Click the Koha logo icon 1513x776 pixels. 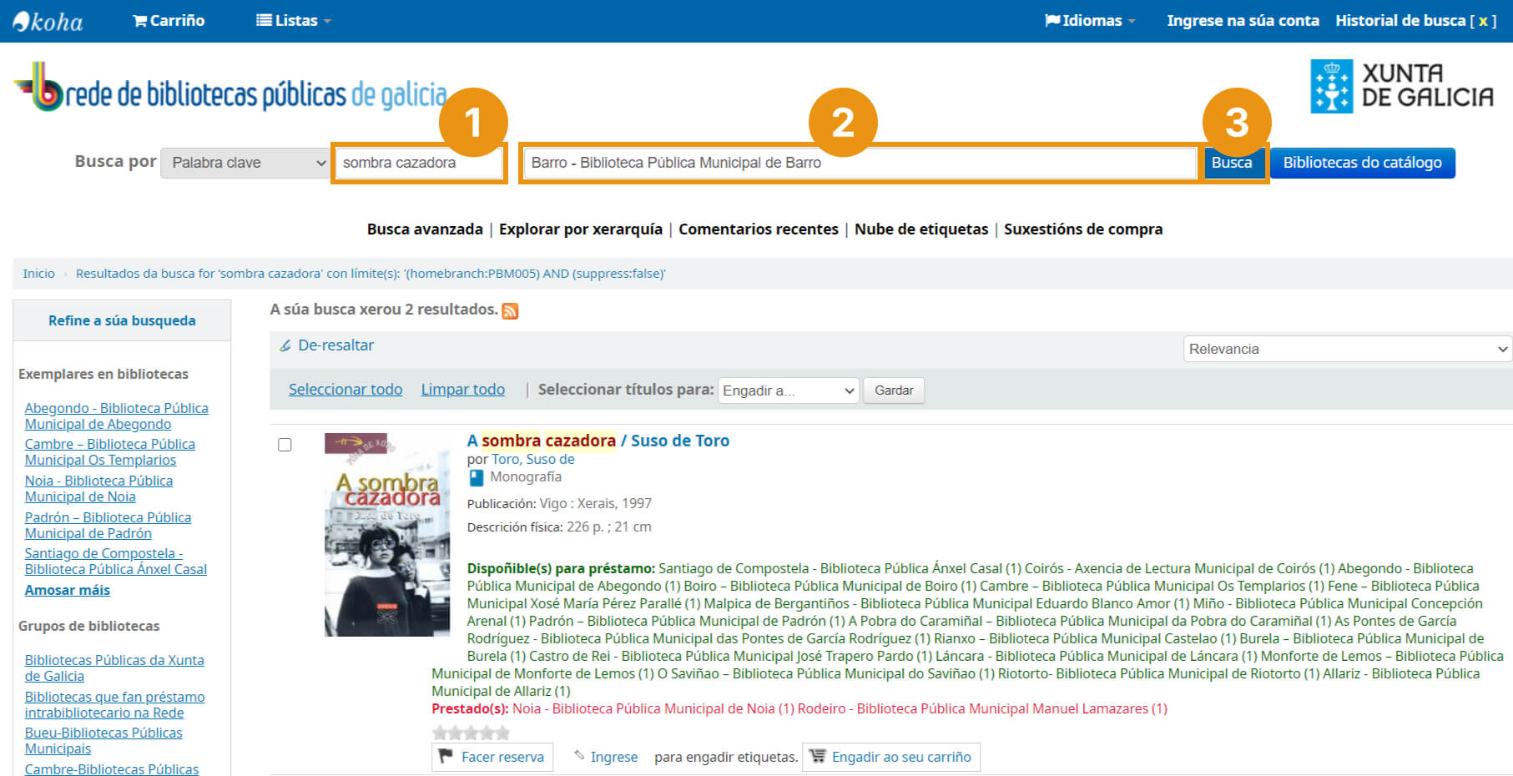coord(48,21)
